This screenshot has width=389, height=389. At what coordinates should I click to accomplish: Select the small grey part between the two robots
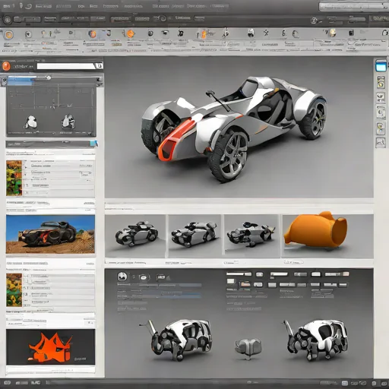[x=248, y=348]
